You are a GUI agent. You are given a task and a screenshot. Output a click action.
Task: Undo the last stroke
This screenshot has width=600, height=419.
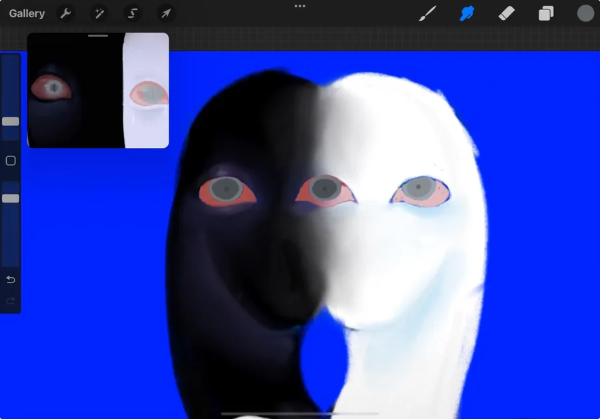[x=11, y=280]
